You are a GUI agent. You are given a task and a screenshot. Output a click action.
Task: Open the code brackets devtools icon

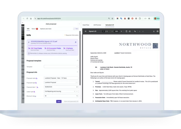point(145,18)
